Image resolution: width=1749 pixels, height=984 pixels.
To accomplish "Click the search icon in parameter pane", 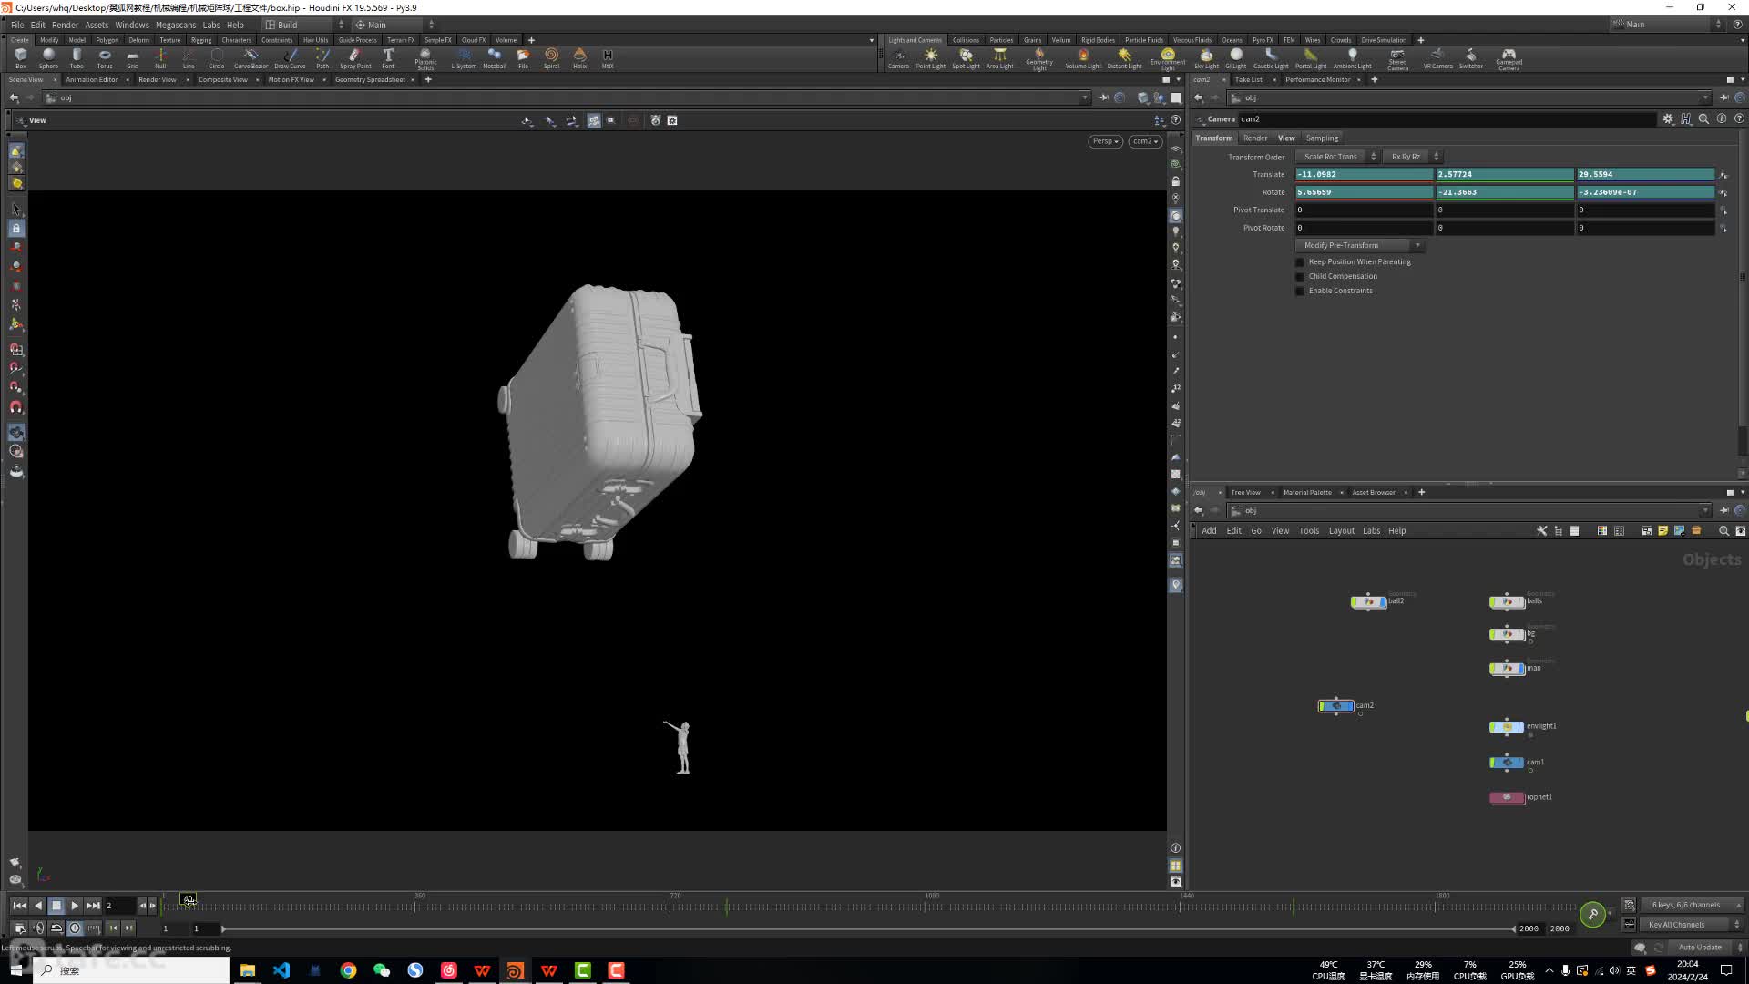I will [x=1703, y=119].
